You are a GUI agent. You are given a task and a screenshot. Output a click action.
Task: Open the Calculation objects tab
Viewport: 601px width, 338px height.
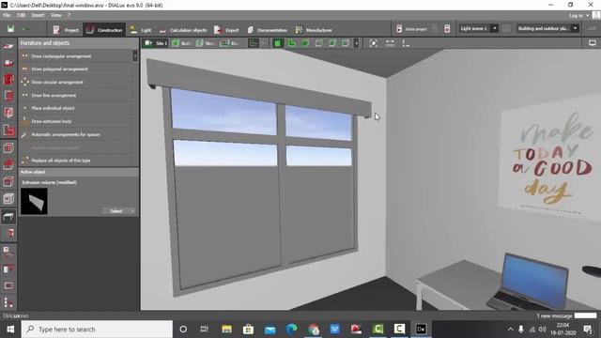pyautogui.click(x=182, y=30)
